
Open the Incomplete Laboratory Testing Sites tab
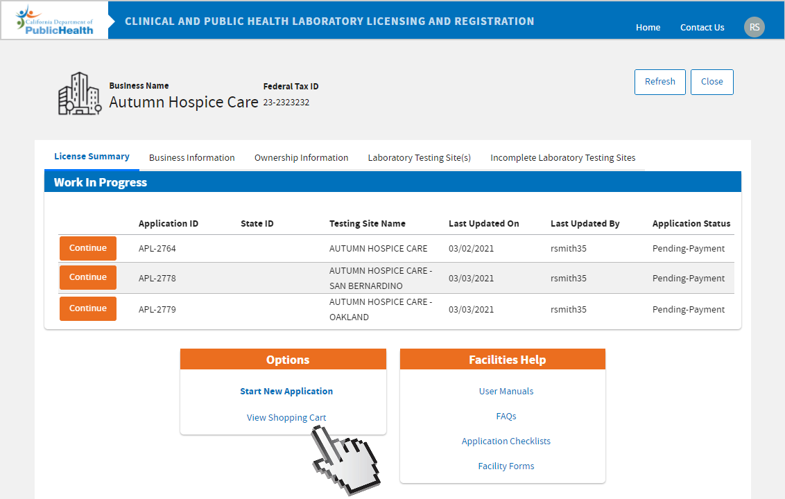tap(562, 158)
